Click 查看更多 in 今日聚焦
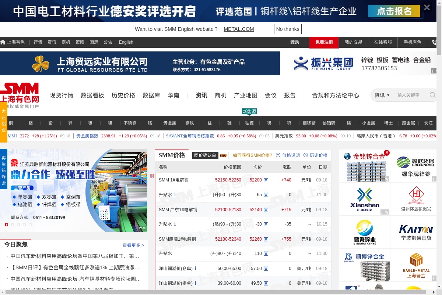The image size is (442, 295). click(133, 245)
